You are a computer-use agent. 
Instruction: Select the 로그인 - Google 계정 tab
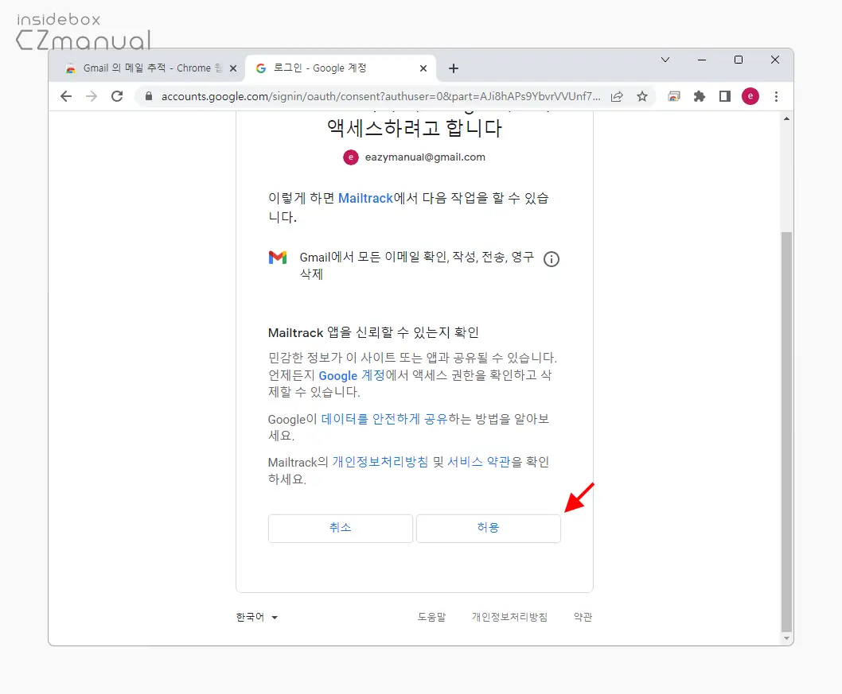(x=339, y=68)
